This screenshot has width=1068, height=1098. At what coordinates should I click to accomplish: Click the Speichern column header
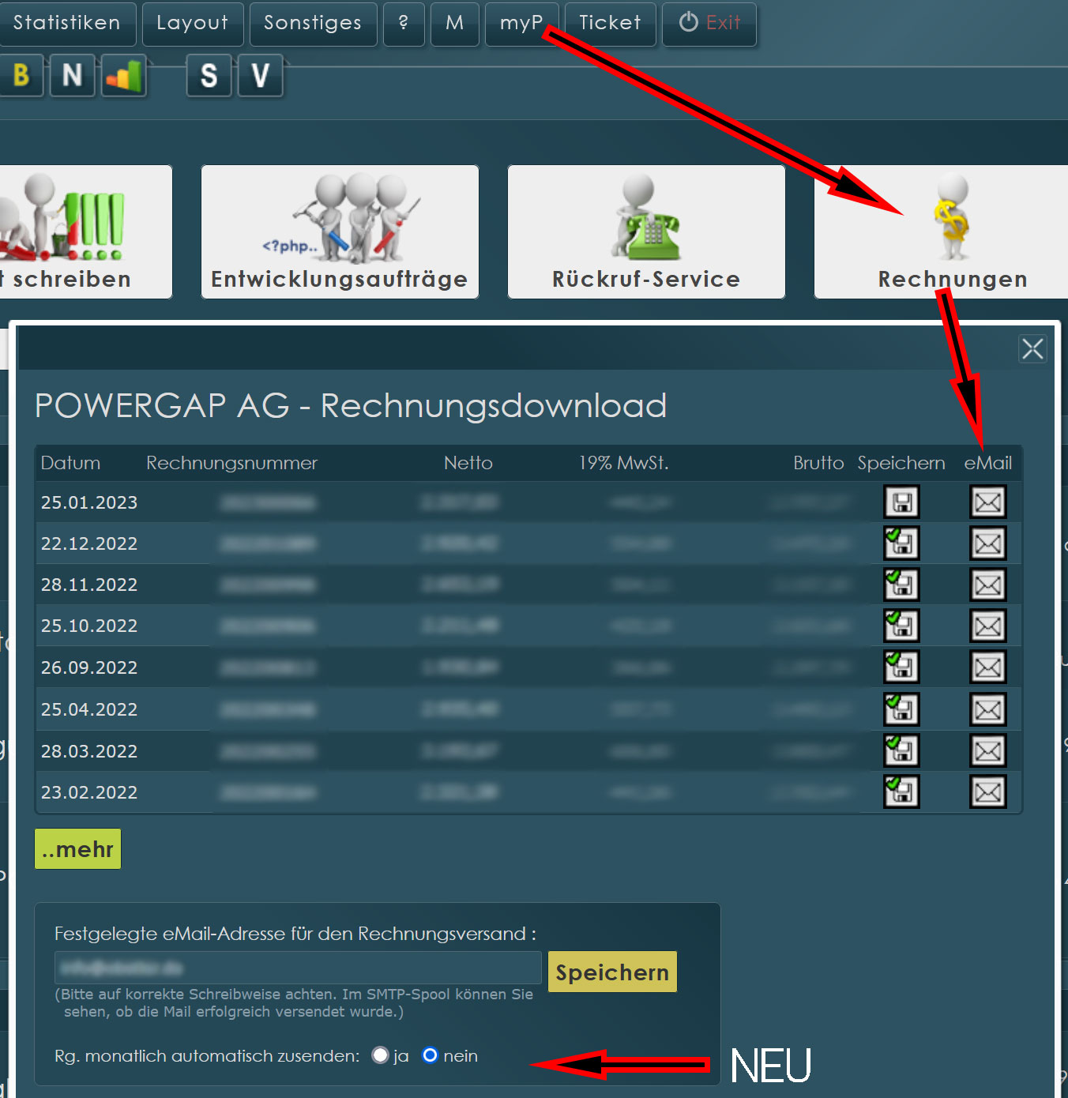coord(901,464)
